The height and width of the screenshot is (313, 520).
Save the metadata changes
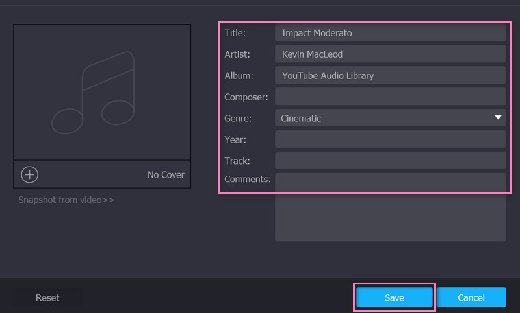(395, 297)
